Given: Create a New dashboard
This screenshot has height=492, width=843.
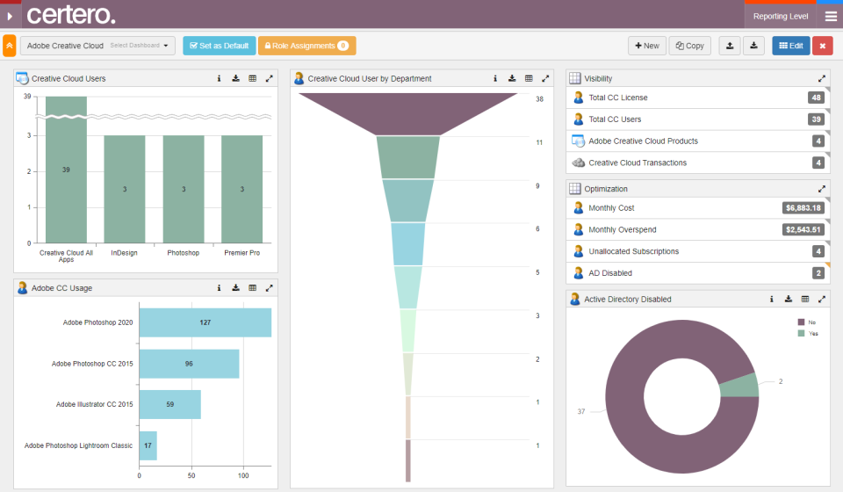Looking at the screenshot, I should (x=647, y=46).
